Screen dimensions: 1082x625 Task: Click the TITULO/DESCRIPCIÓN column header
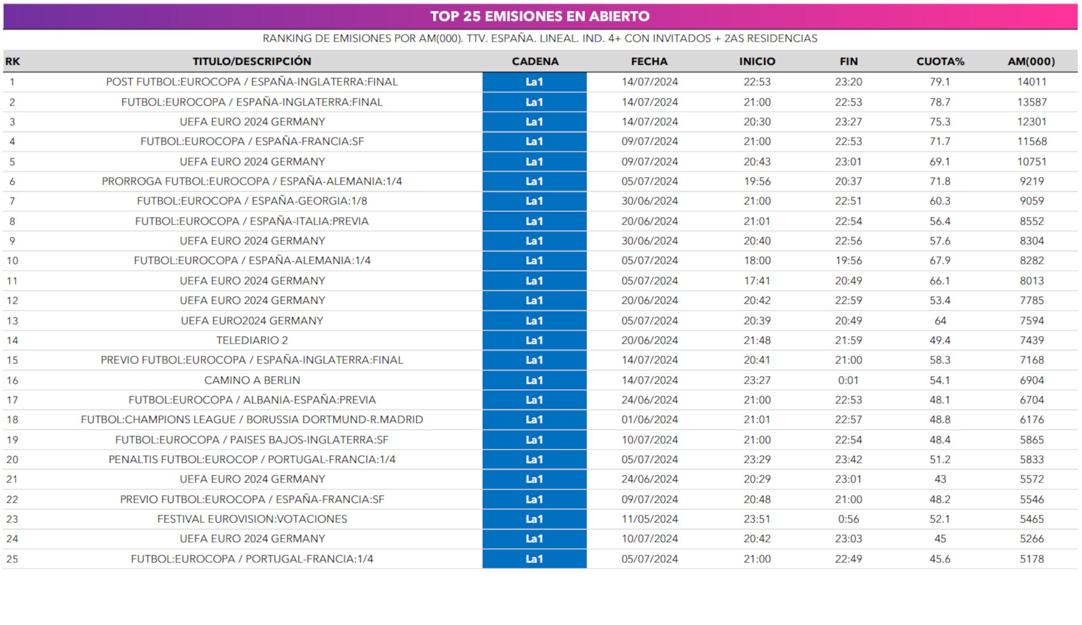click(251, 61)
